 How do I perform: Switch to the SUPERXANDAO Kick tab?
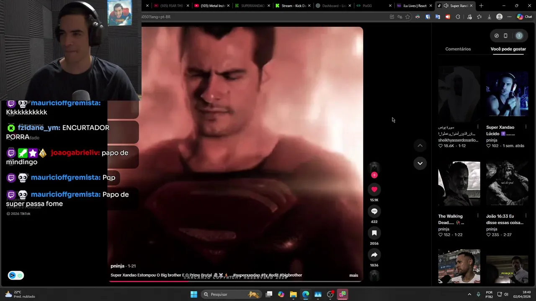click(253, 6)
